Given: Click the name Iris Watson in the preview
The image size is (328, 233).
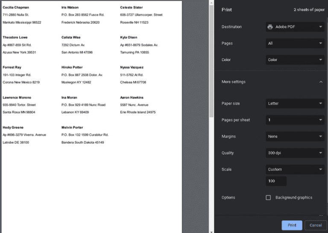Looking at the screenshot, I should (x=70, y=8).
